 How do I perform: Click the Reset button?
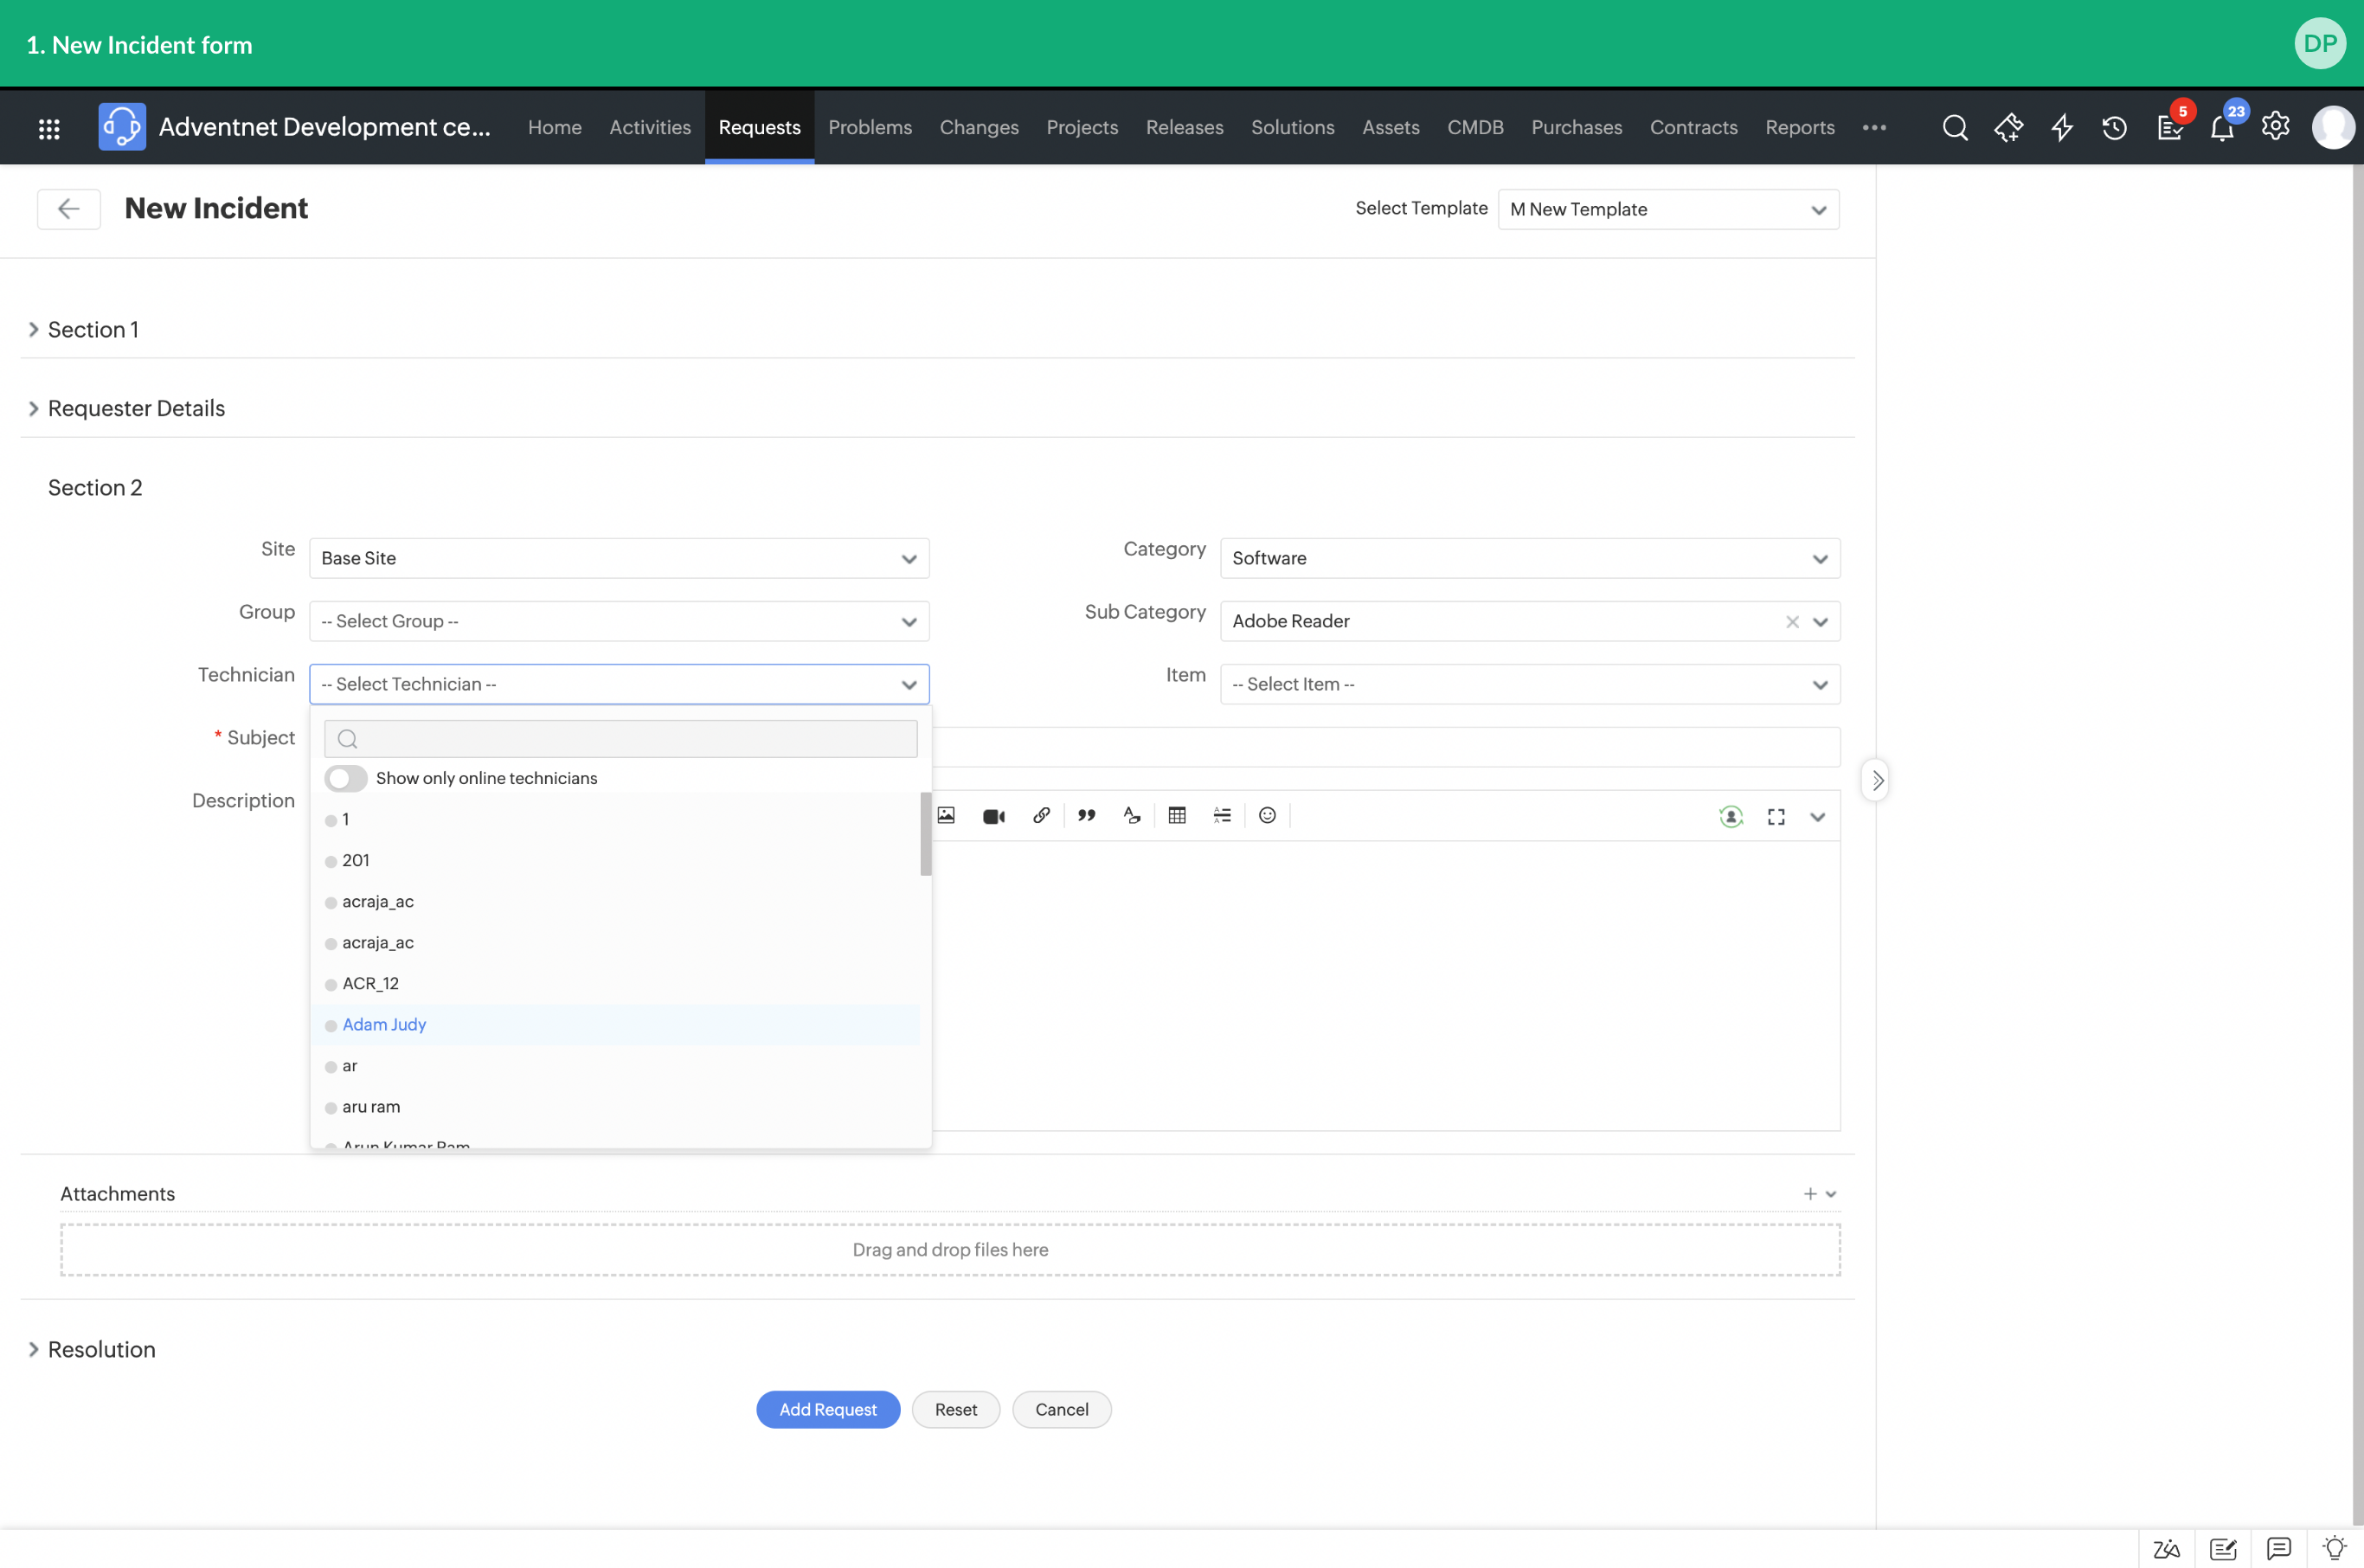[x=955, y=1409]
